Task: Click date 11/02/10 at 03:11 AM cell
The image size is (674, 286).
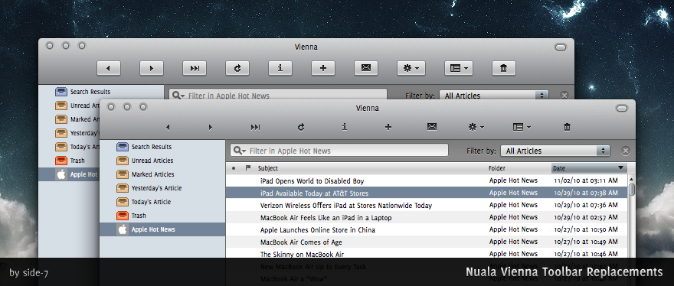Action: 586,180
